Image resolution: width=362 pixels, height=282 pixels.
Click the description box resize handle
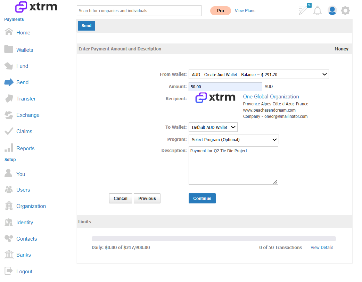(275, 182)
